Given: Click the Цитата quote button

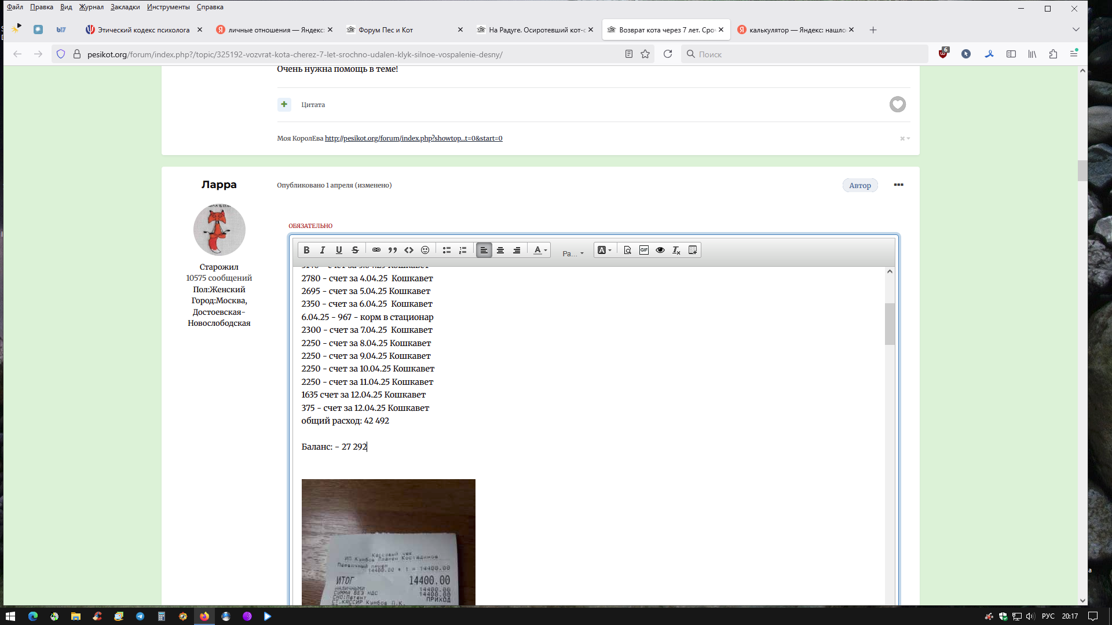Looking at the screenshot, I should tap(313, 105).
